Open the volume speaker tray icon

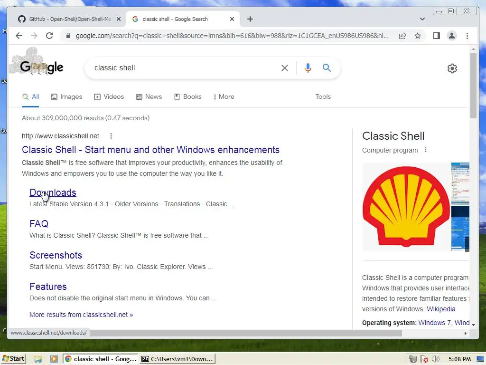tap(436, 359)
